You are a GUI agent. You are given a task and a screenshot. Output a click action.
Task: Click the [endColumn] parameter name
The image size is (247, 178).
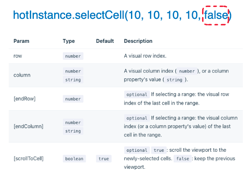29,126
